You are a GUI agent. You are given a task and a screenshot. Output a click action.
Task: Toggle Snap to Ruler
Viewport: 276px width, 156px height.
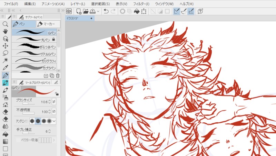pos(177,11)
